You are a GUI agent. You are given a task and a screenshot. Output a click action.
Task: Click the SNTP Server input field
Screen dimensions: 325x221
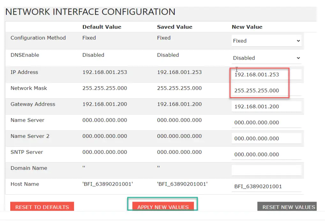[266, 154]
